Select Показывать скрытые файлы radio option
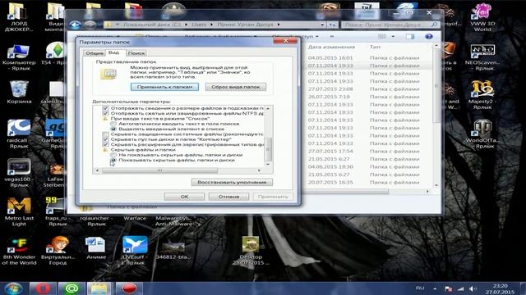Viewport: 526px width, 295px height. point(113,161)
